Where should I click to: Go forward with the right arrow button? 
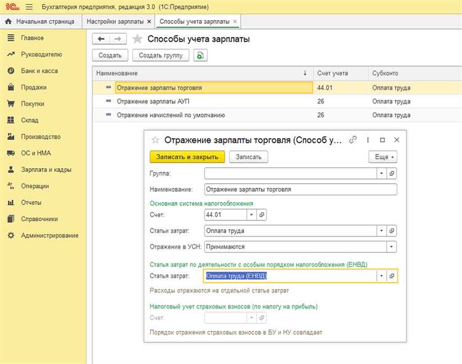coord(118,39)
